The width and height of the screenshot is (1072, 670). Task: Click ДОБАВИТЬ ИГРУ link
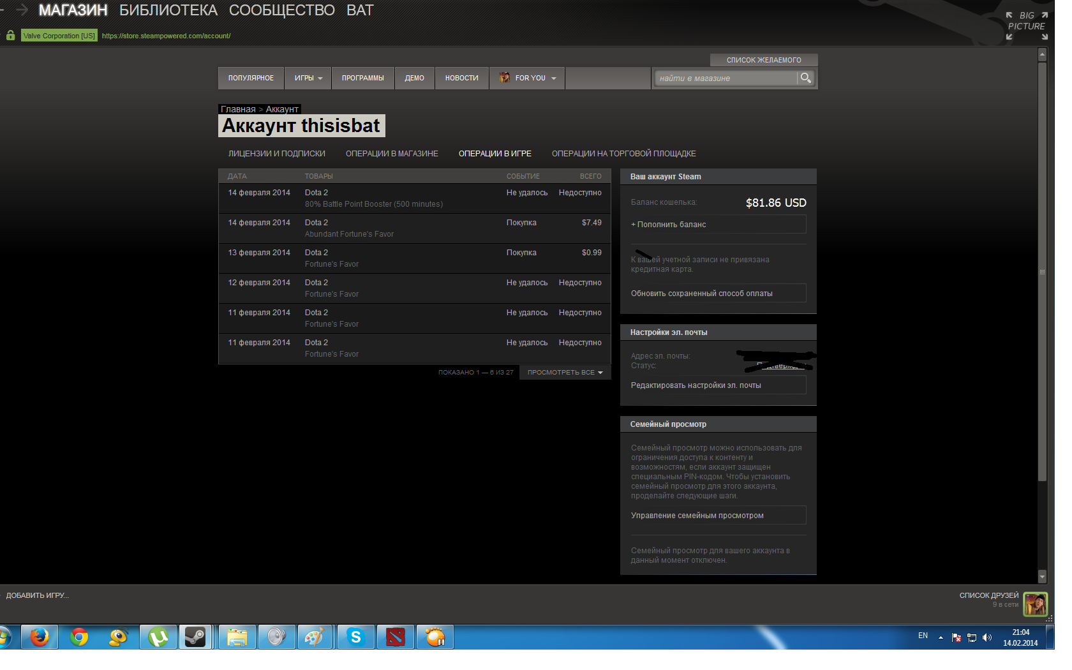38,595
